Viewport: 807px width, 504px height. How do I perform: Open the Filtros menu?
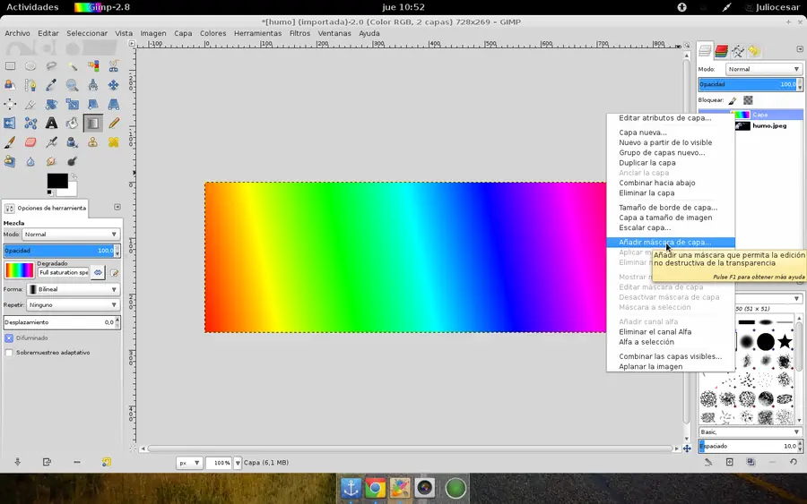click(x=299, y=33)
